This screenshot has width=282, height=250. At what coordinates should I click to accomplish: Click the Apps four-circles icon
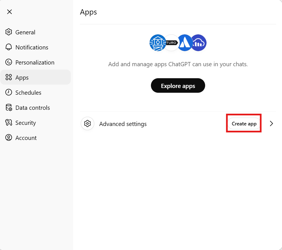pos(9,77)
